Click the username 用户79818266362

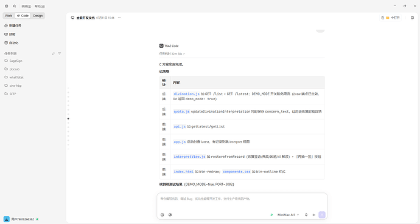coord(23,219)
